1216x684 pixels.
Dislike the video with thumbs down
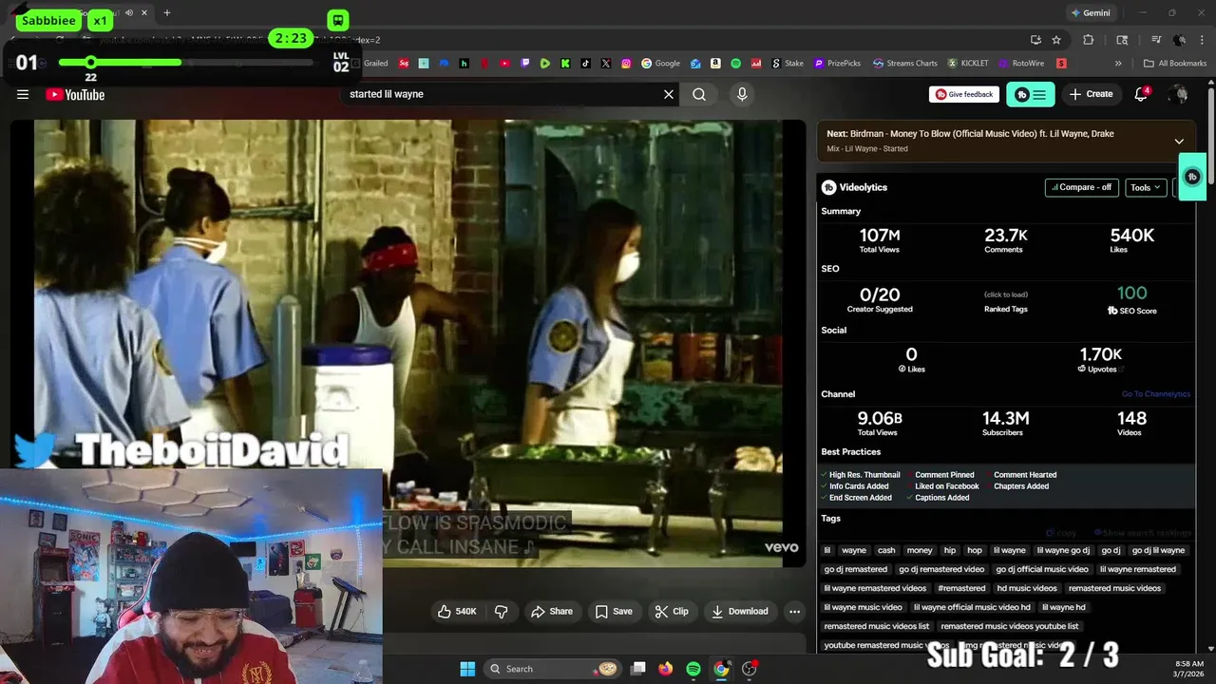[501, 612]
